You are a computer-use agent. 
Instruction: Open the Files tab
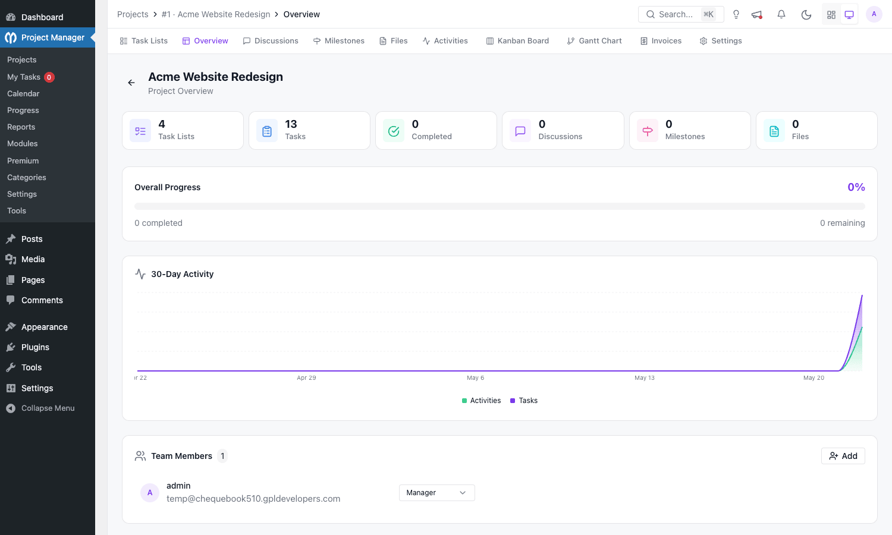(x=394, y=41)
